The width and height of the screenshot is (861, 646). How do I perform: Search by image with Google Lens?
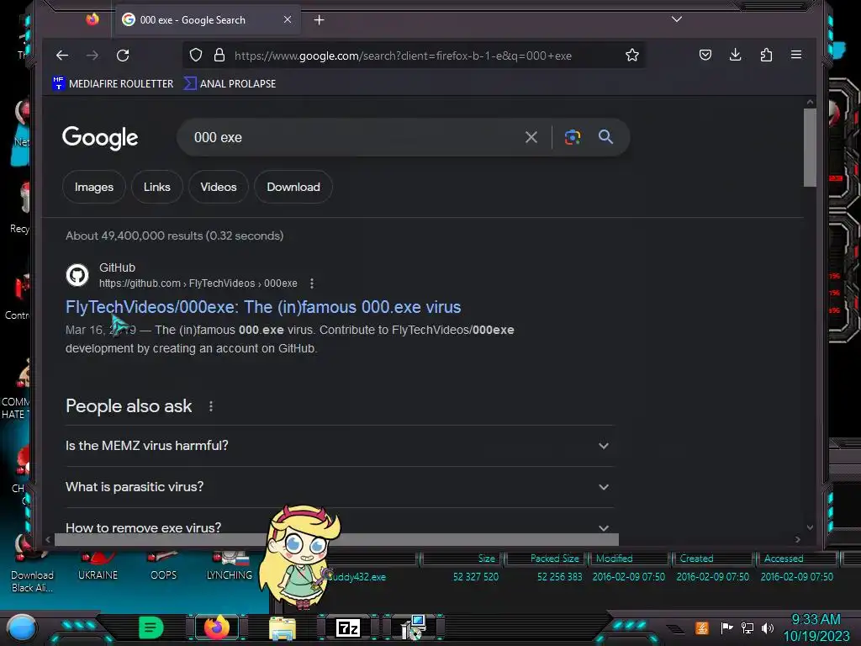point(572,137)
